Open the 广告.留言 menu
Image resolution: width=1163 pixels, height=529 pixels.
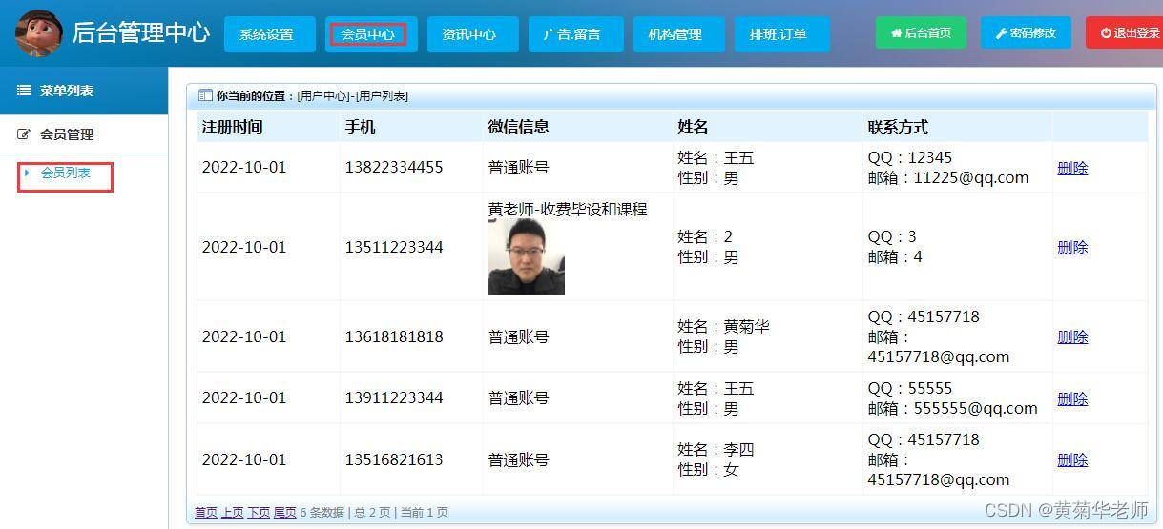coord(576,34)
